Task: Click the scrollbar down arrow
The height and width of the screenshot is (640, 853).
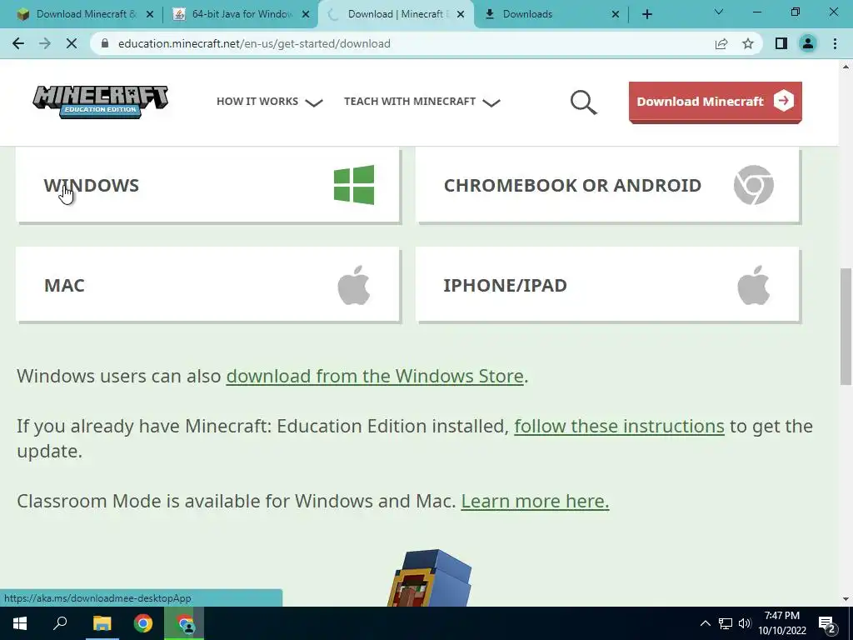Action: (x=846, y=599)
